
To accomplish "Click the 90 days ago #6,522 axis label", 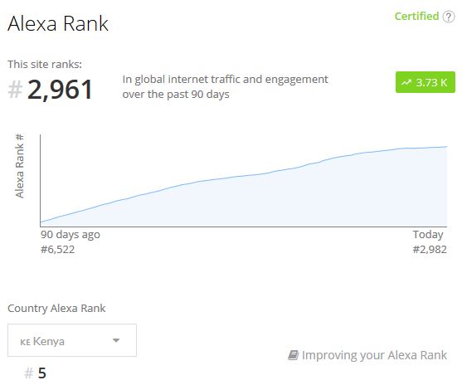I will click(71, 242).
